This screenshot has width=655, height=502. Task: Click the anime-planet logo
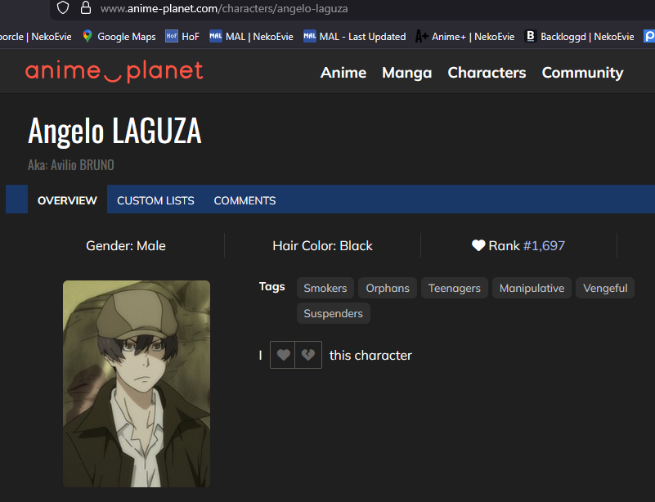(x=114, y=72)
